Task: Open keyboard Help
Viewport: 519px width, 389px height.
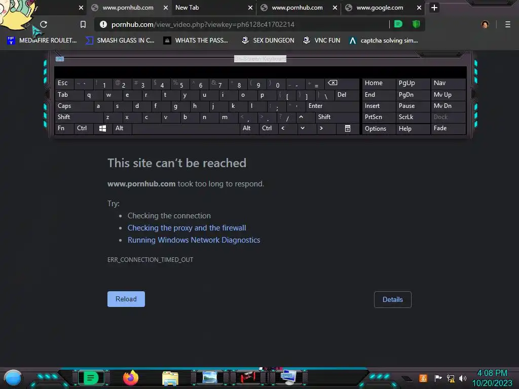Action: 413,128
